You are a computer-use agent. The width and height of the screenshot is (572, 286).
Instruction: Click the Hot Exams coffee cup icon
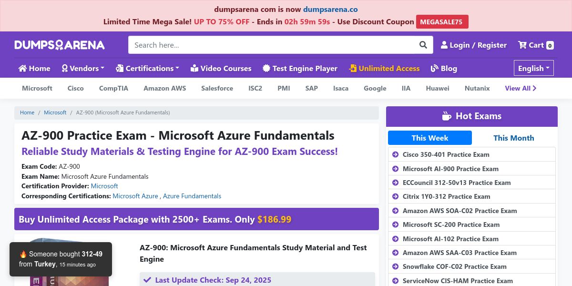click(x=447, y=116)
